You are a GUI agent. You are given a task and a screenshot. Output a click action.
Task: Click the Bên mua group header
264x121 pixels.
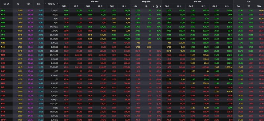(x=94, y=2)
